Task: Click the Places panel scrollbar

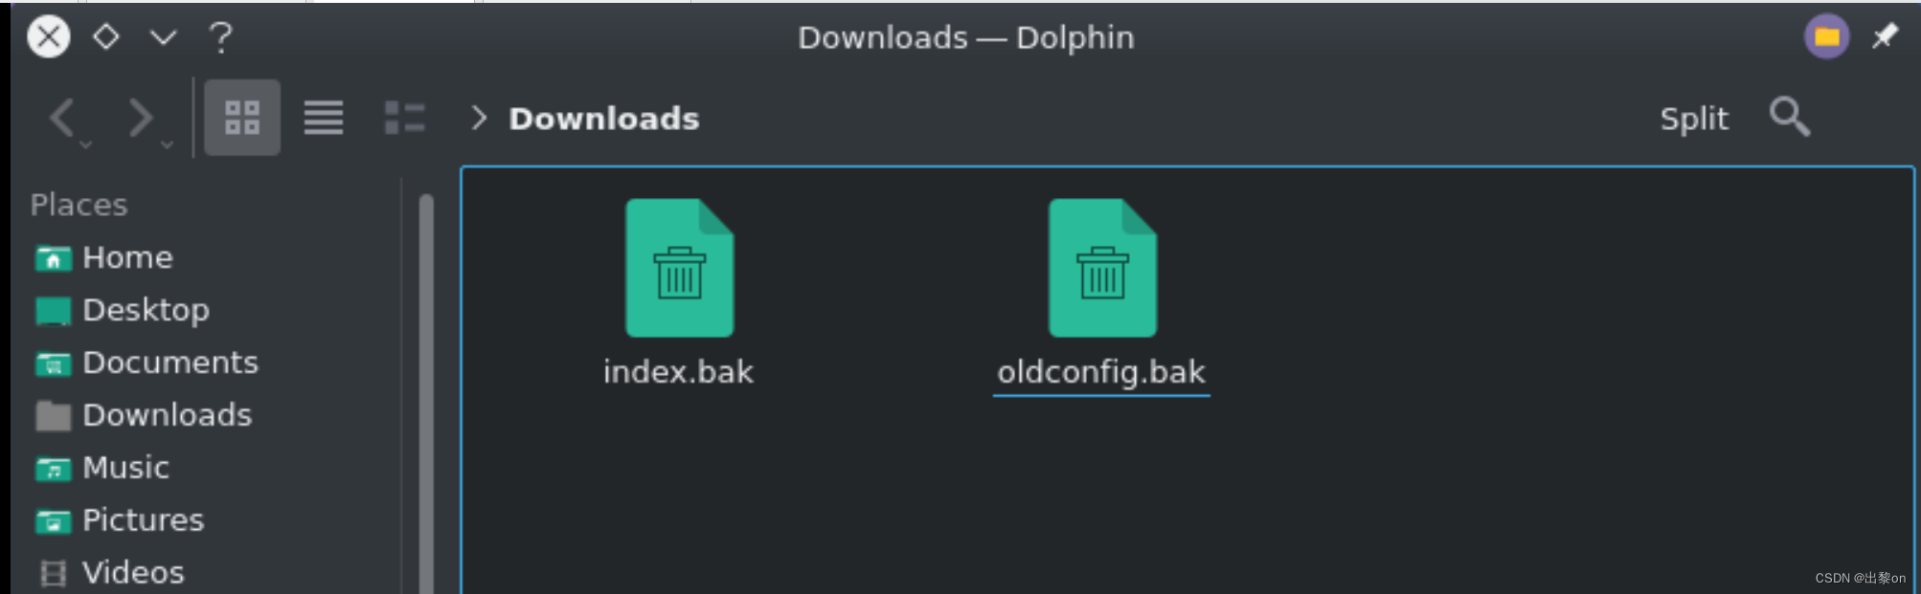Action: click(426, 392)
